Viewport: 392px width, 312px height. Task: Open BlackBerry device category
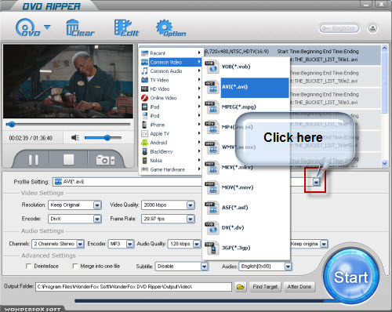click(171, 151)
